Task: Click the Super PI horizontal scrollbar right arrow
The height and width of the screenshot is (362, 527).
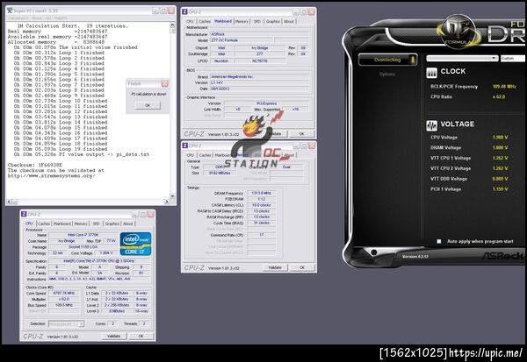Action: tap(167, 202)
